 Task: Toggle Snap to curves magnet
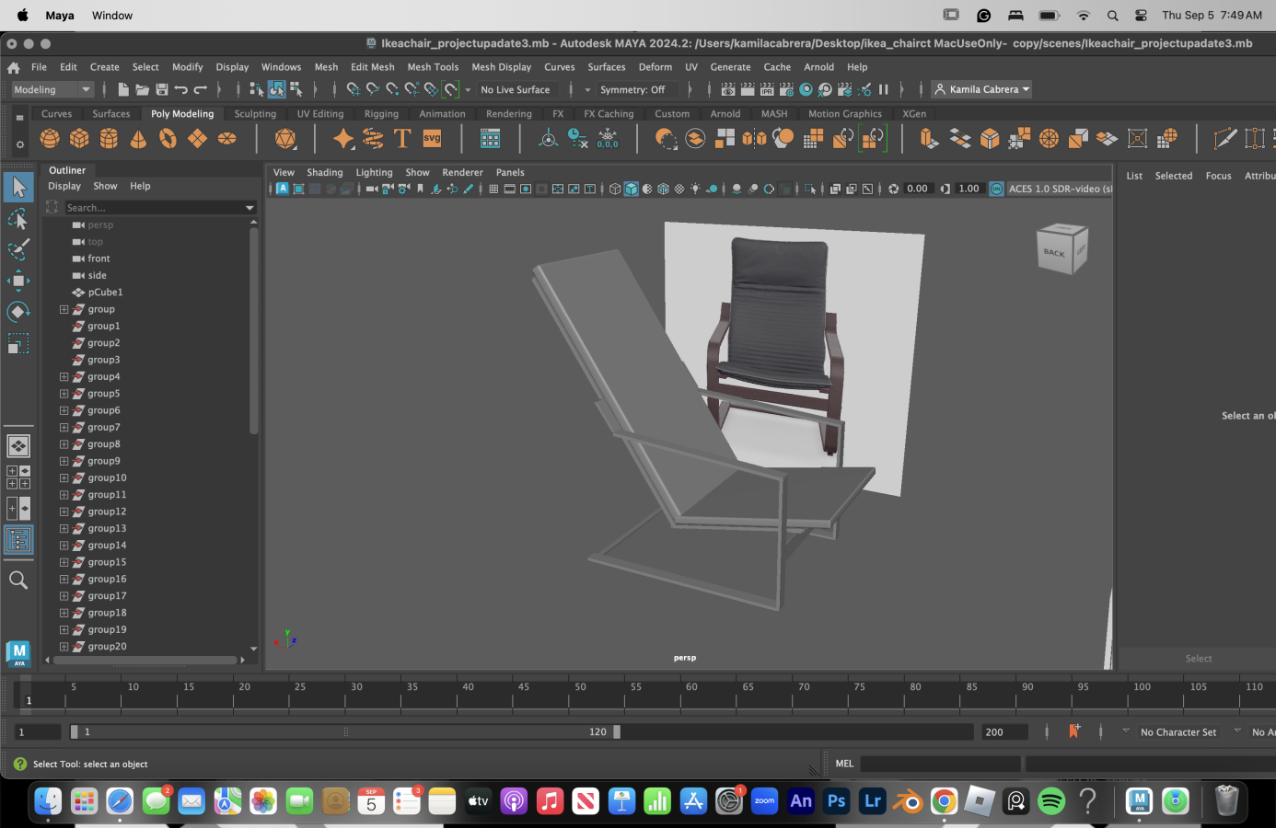[373, 89]
